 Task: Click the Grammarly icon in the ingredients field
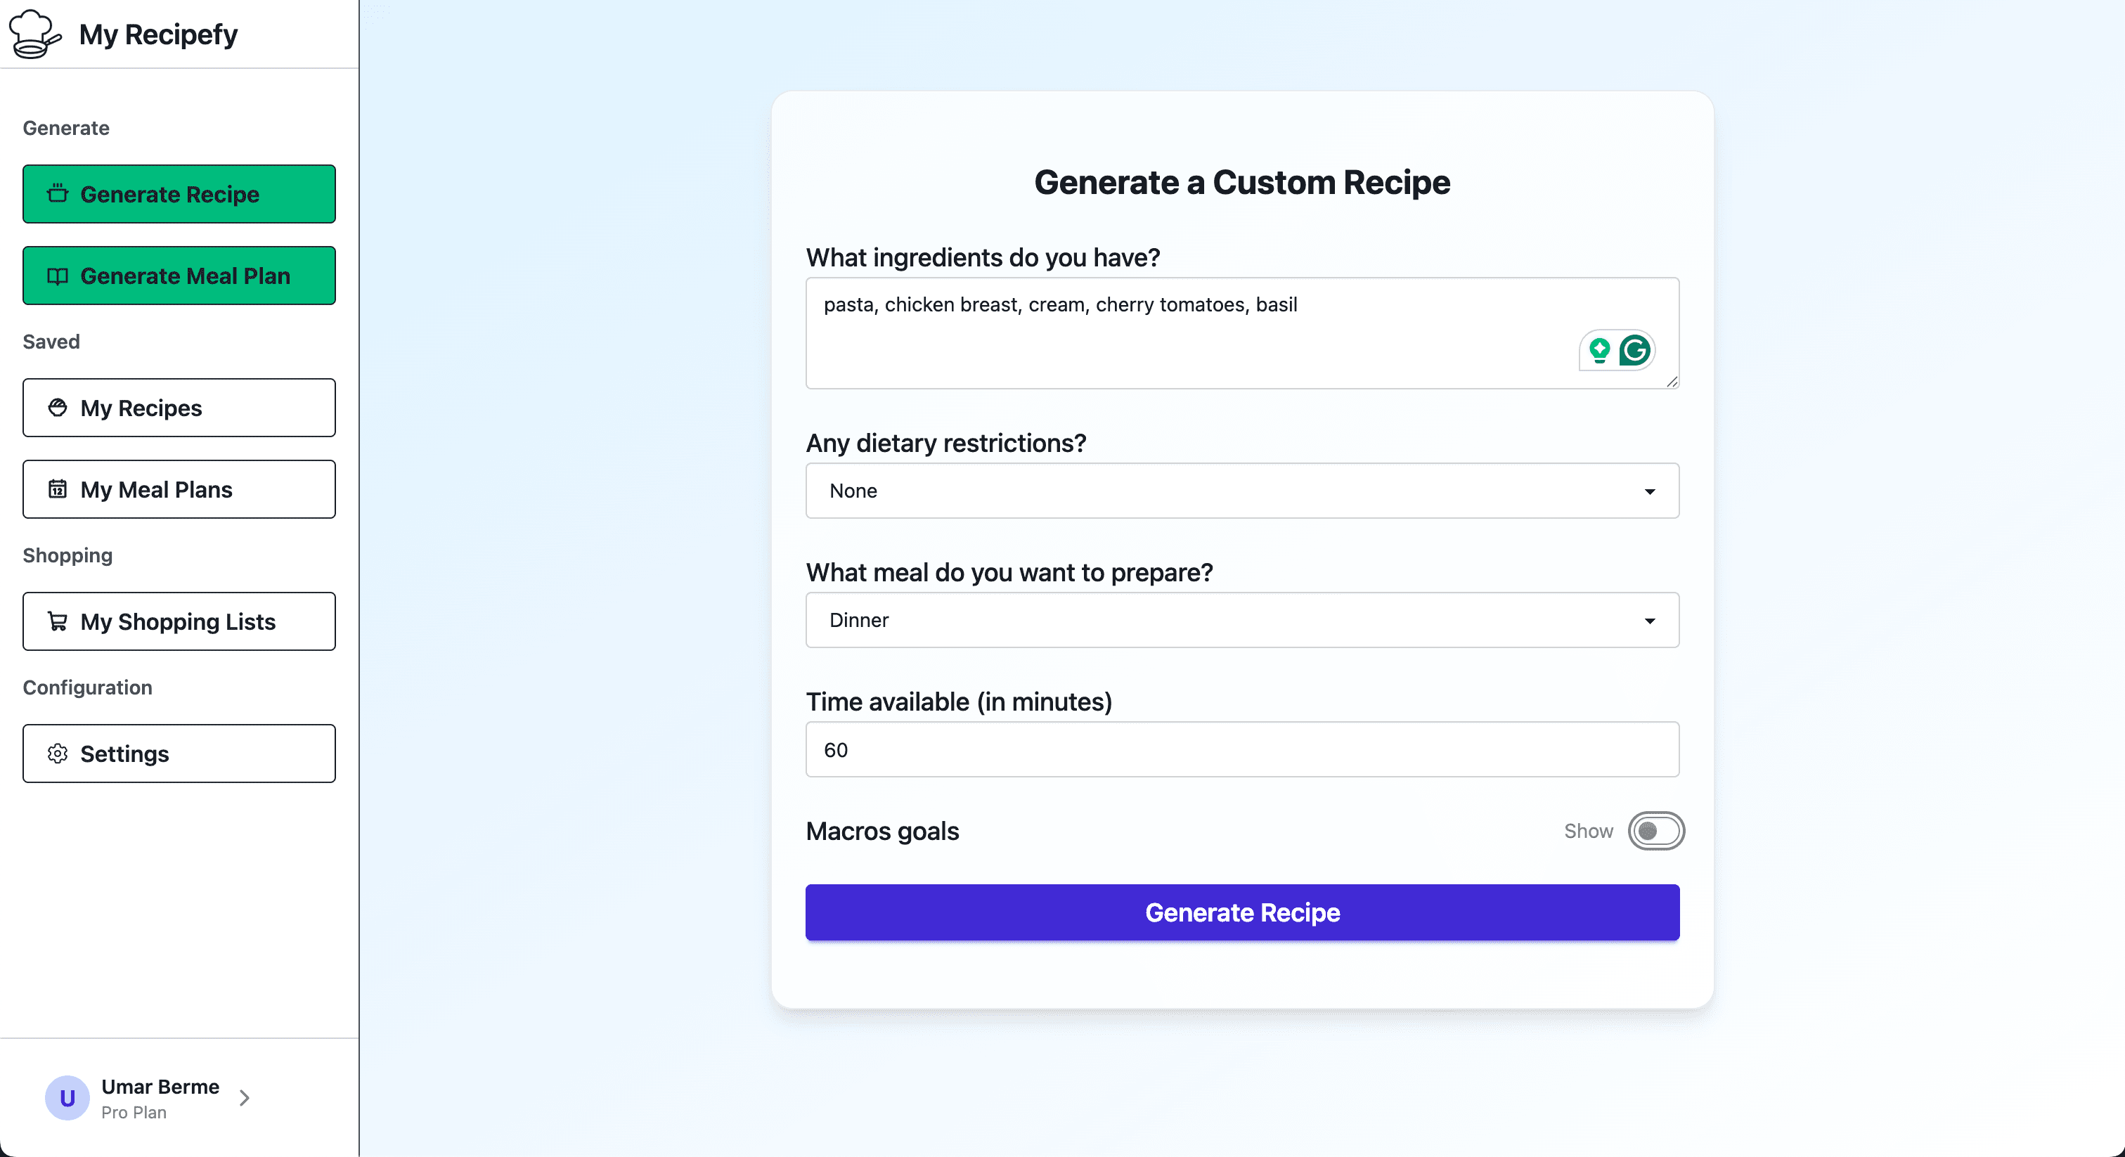coord(1635,349)
